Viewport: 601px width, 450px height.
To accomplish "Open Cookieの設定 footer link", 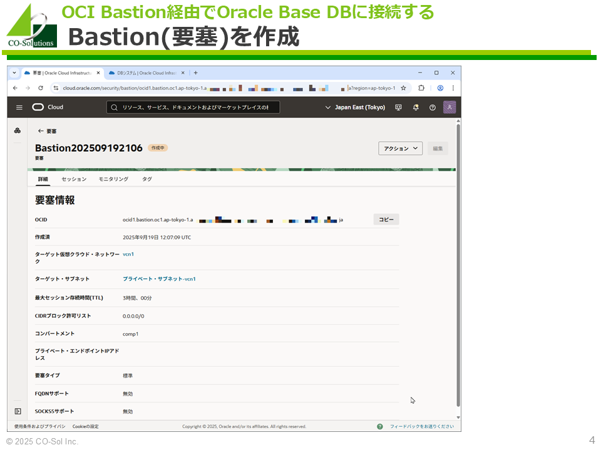I will 86,426.
